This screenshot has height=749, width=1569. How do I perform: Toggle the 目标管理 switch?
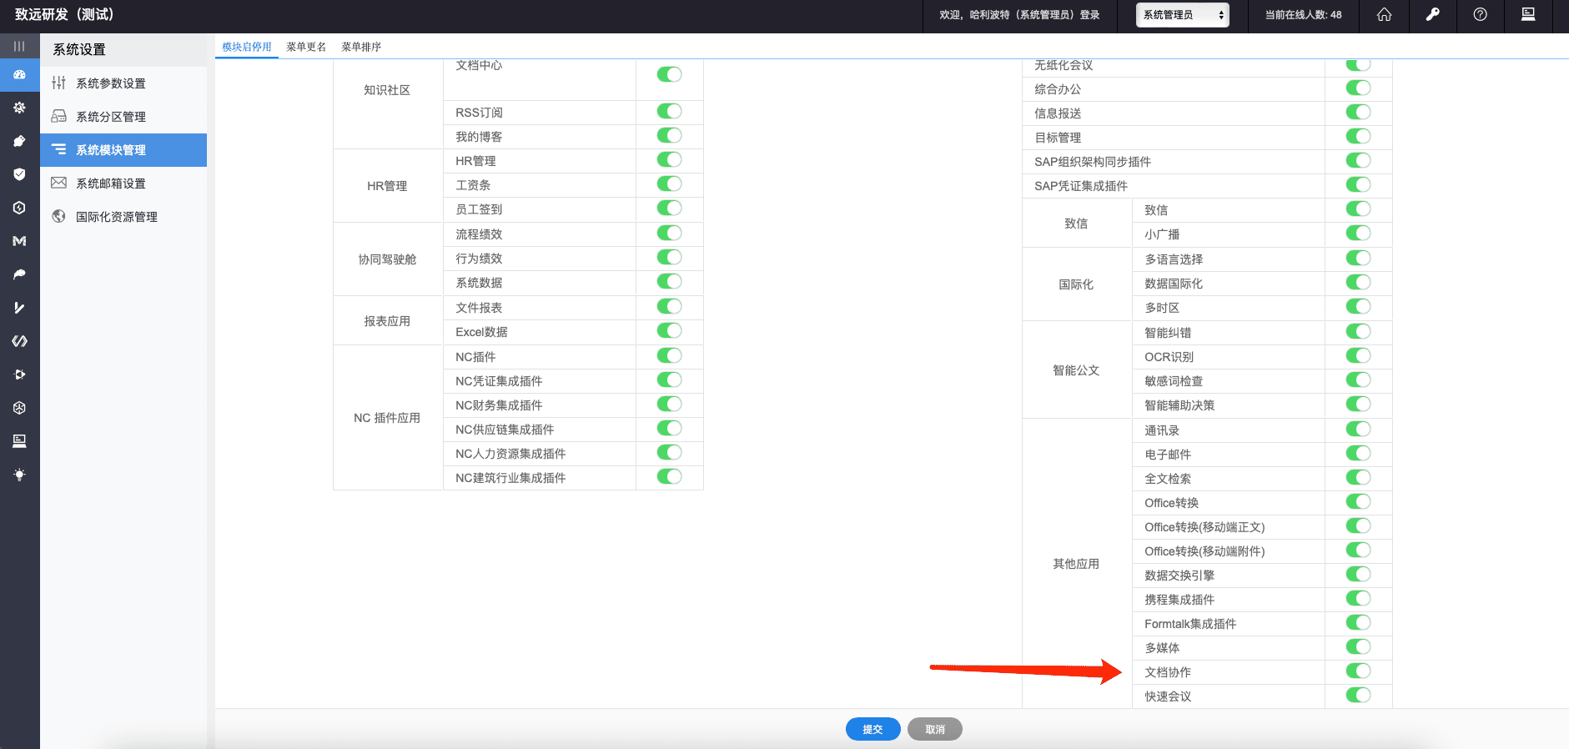tap(1358, 136)
